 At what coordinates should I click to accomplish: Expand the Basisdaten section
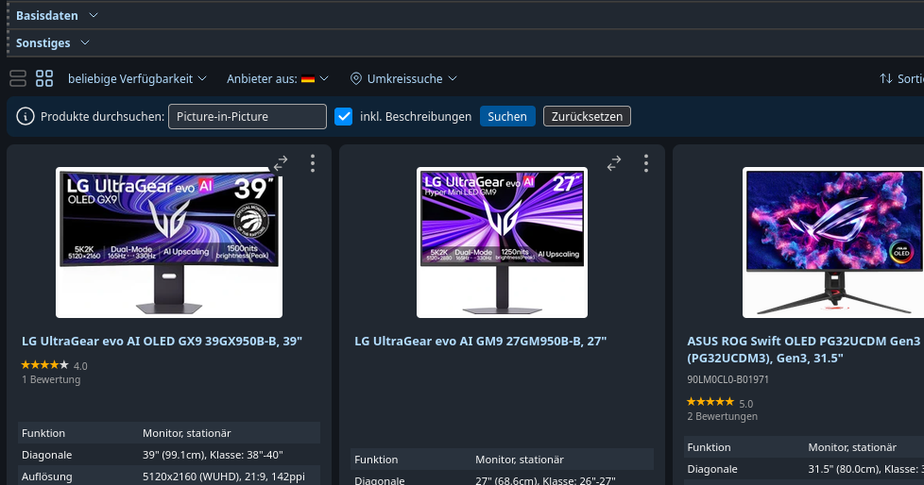coord(57,16)
